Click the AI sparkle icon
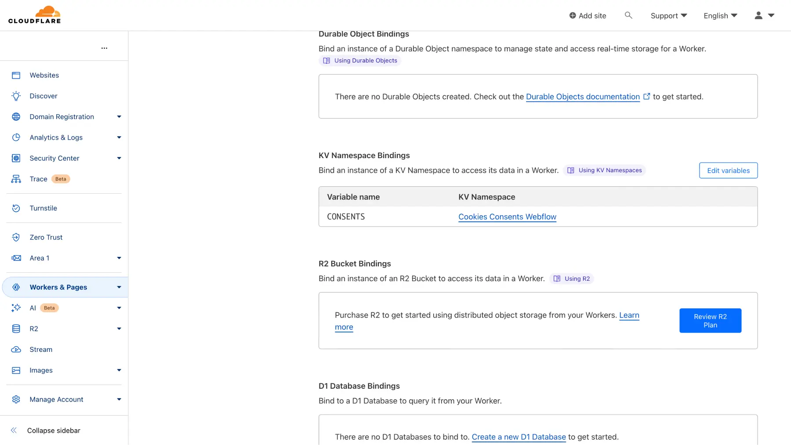 point(16,308)
